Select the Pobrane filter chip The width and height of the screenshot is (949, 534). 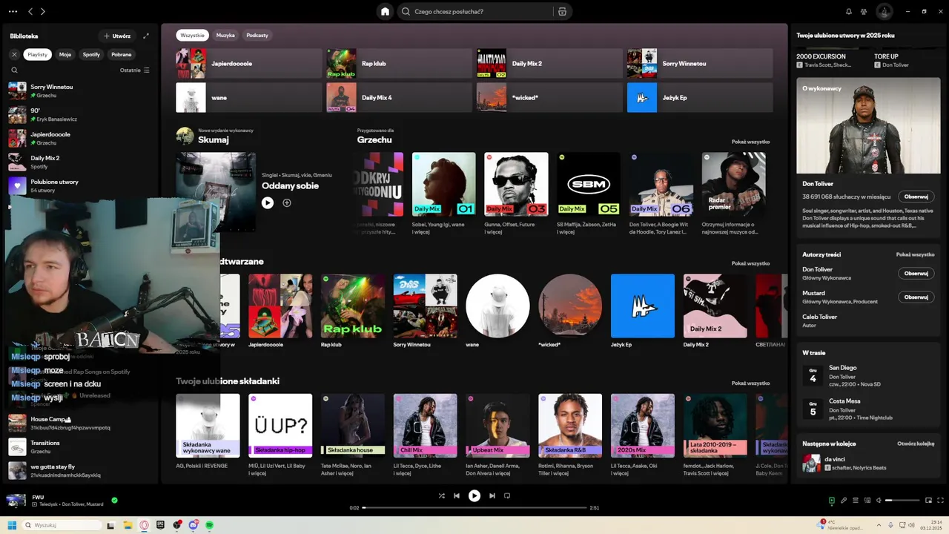pyautogui.click(x=122, y=54)
